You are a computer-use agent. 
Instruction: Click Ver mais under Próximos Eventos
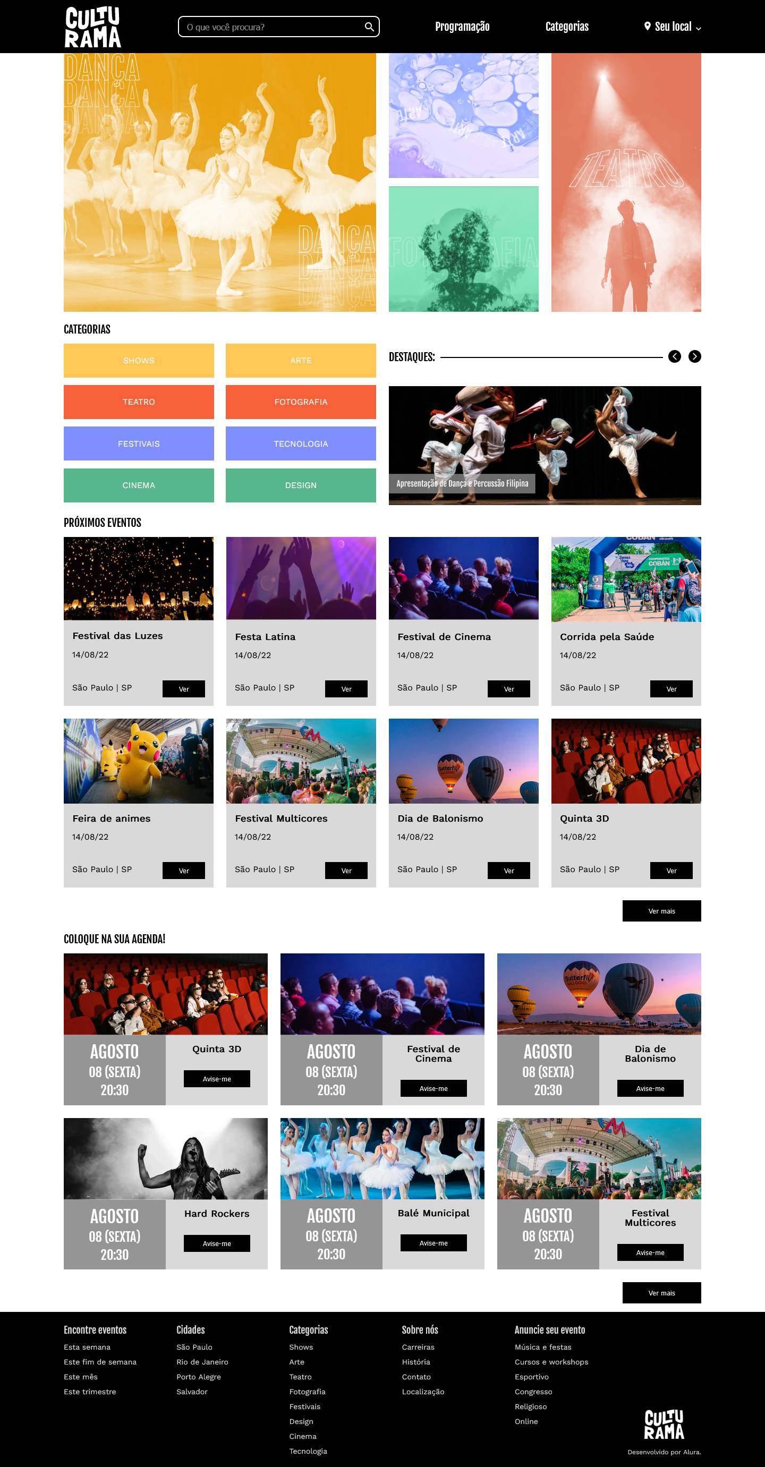pyautogui.click(x=661, y=911)
